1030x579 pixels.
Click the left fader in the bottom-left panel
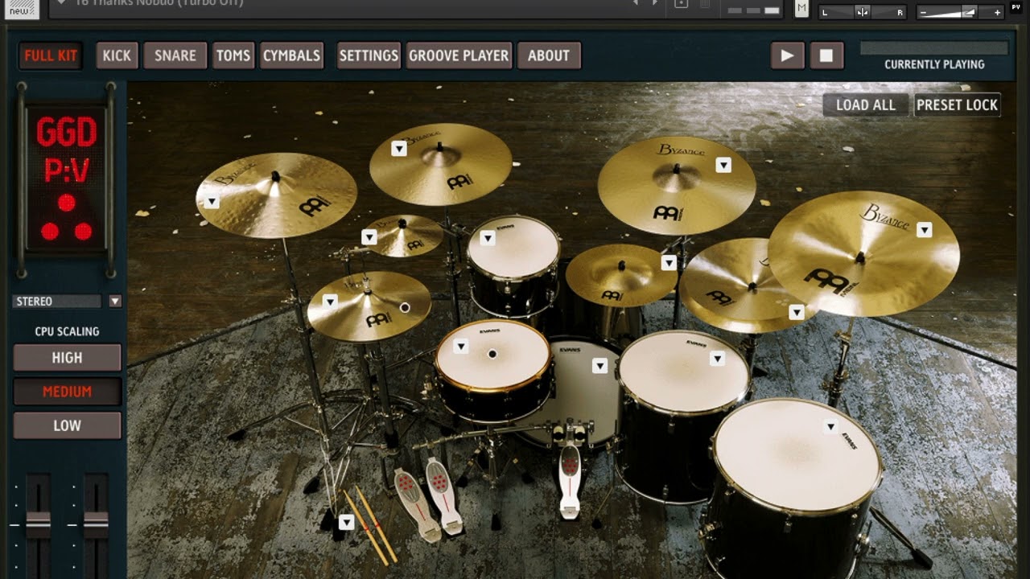38,524
